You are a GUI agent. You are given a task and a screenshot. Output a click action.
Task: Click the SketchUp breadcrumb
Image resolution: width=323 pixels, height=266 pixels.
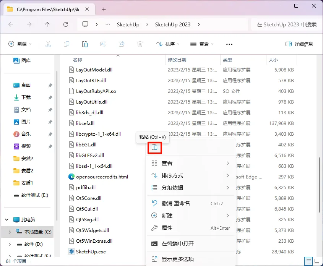(x=128, y=24)
